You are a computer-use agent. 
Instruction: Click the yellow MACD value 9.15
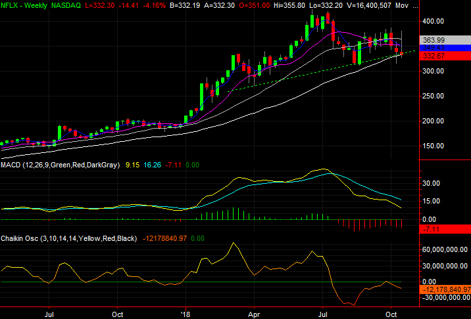click(x=132, y=165)
